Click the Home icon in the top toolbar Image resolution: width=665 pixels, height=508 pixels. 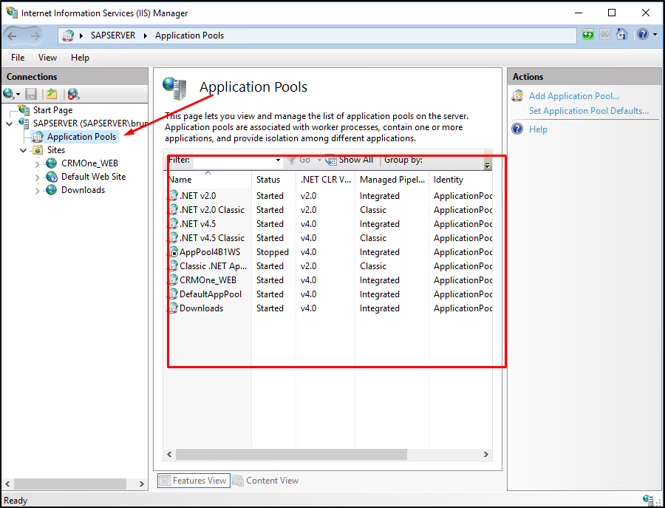(622, 35)
